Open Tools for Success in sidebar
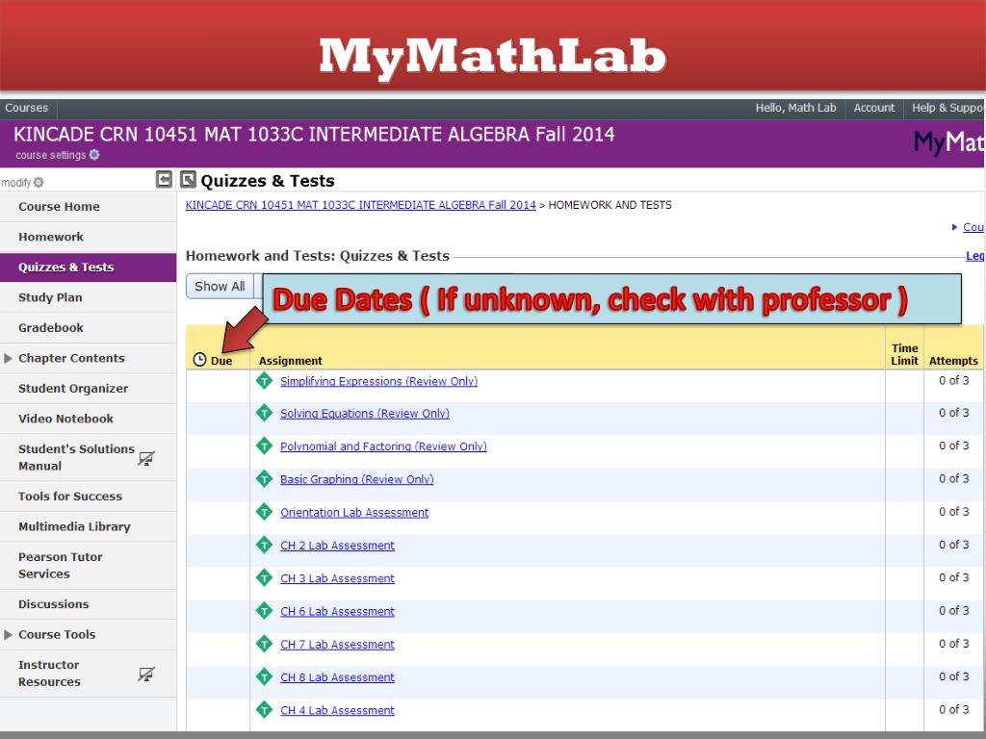This screenshot has height=739, width=986. point(88,497)
